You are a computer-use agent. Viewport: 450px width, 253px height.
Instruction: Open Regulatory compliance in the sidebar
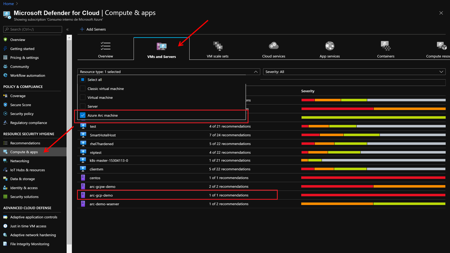(28, 123)
